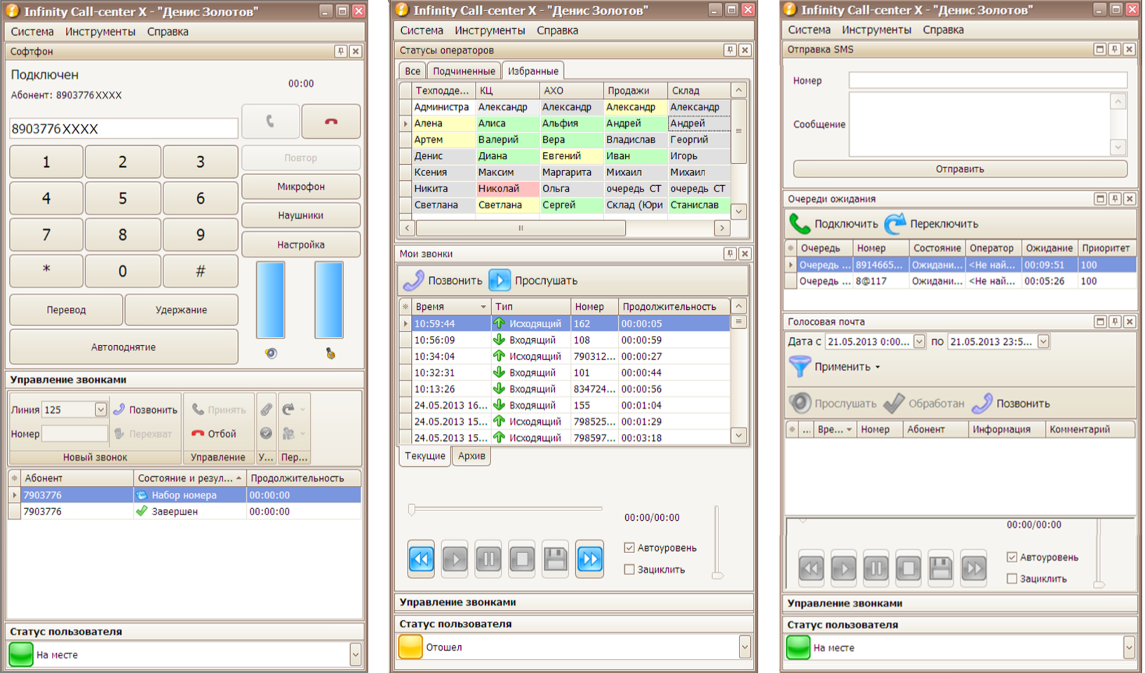Click Прослушать play icon in Мои звонки
Viewport: 1145px width, 673px height.
point(500,280)
